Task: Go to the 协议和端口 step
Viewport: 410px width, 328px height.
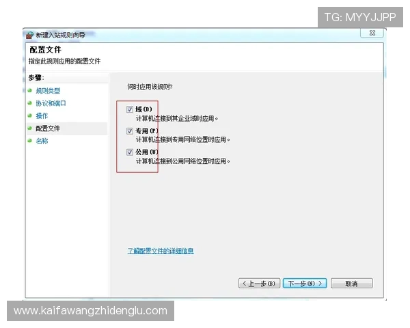Action: [x=51, y=103]
